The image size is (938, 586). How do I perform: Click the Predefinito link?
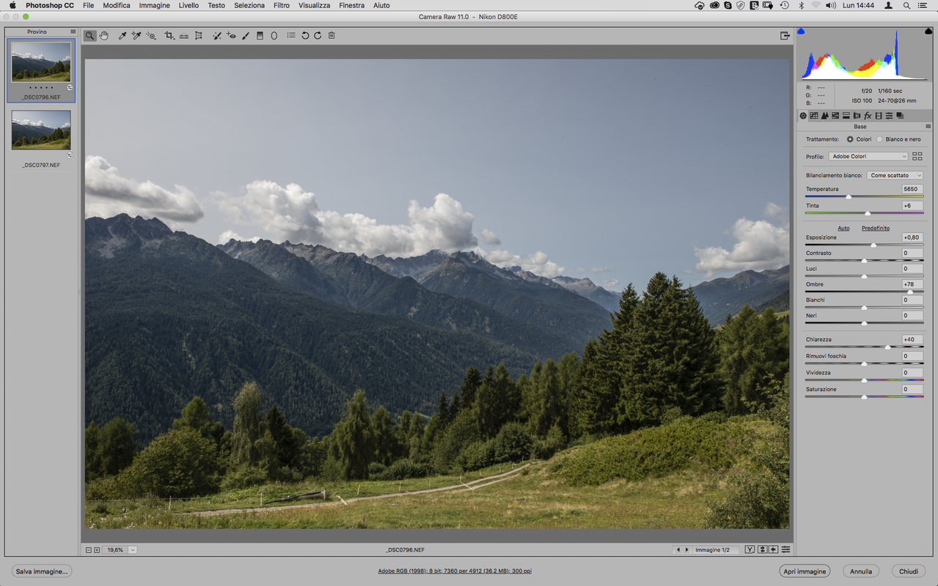click(x=876, y=228)
